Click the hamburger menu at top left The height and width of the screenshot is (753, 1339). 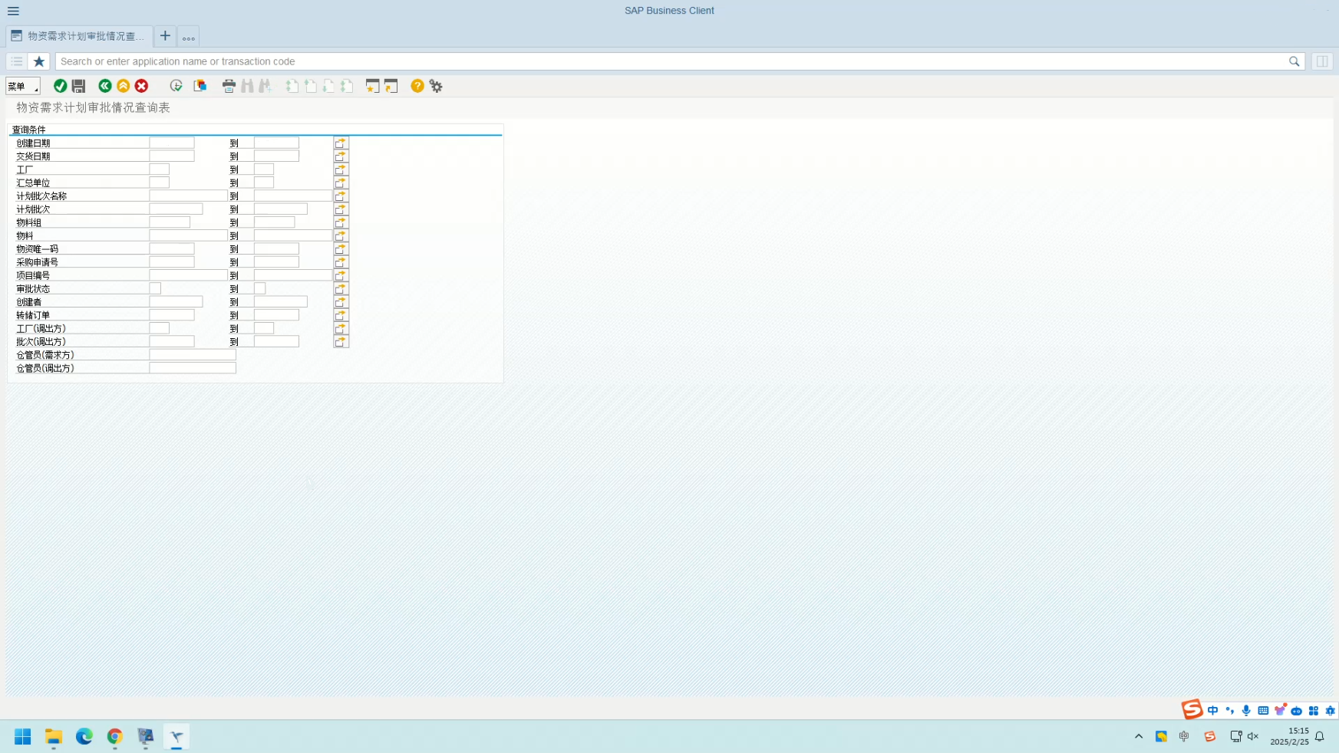(x=13, y=11)
